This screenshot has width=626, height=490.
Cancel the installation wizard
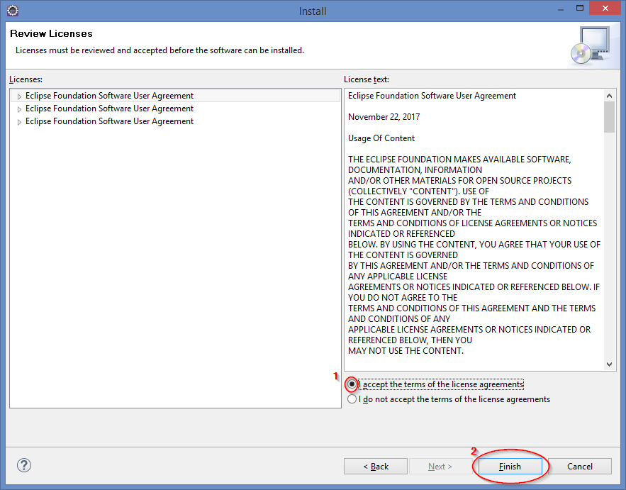click(579, 466)
